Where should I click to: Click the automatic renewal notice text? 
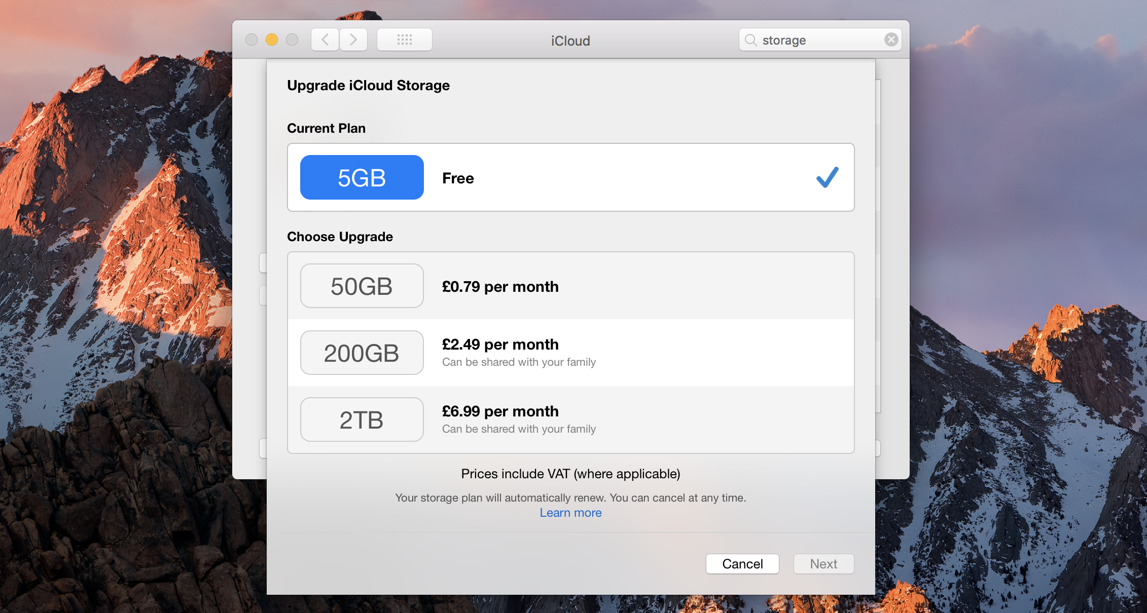pyautogui.click(x=570, y=497)
